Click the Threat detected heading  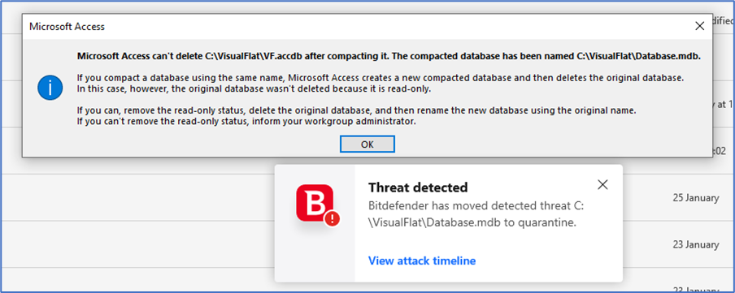[418, 187]
